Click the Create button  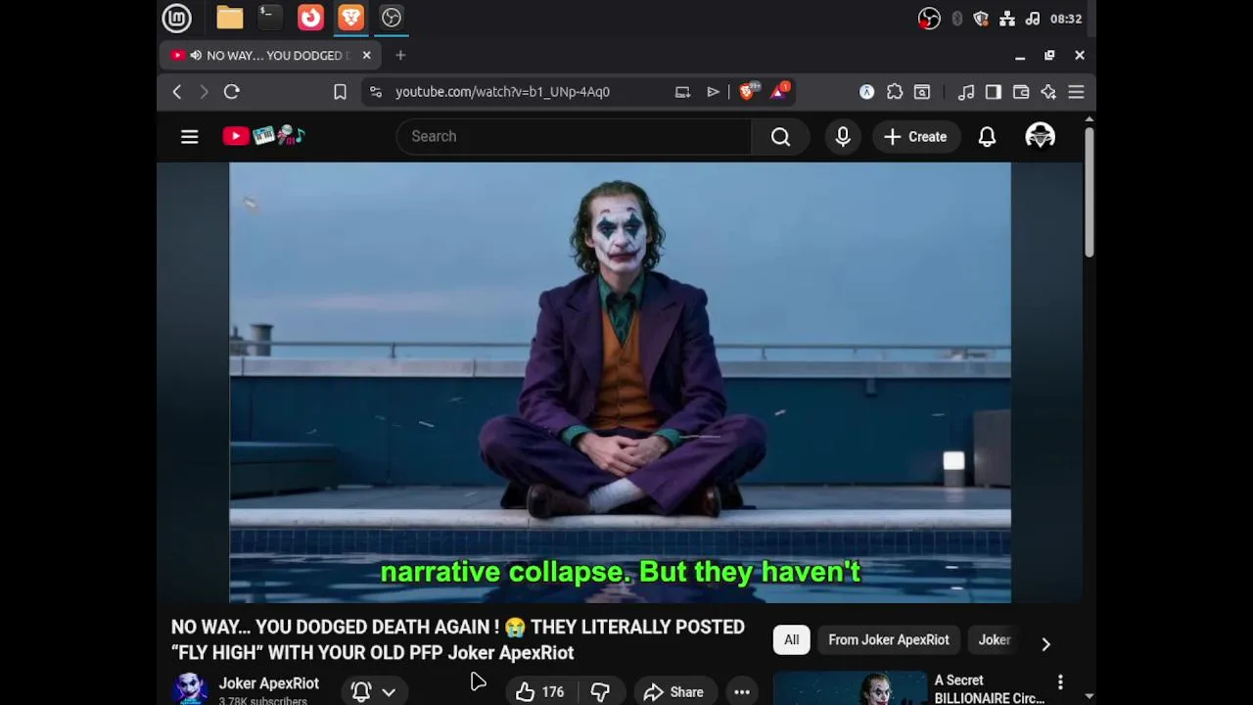915,137
